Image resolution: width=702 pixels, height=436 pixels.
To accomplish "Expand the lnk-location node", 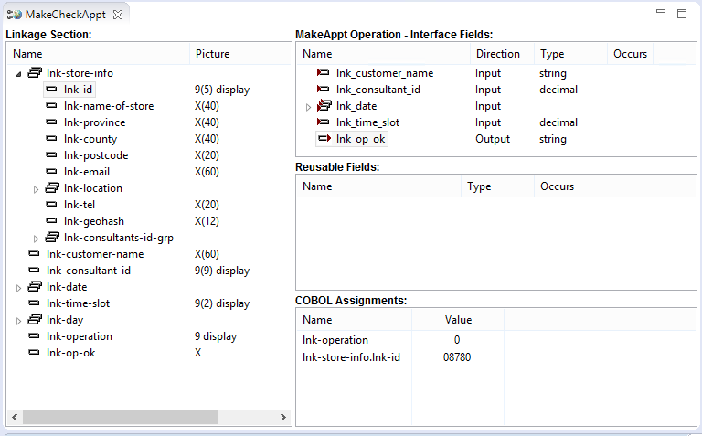I will (37, 188).
